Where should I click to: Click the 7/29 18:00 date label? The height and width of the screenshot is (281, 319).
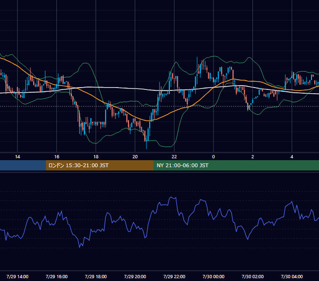coord(96,276)
